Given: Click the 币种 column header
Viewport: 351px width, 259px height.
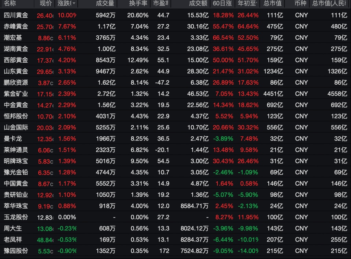Looking at the screenshot, I should click(300, 3).
